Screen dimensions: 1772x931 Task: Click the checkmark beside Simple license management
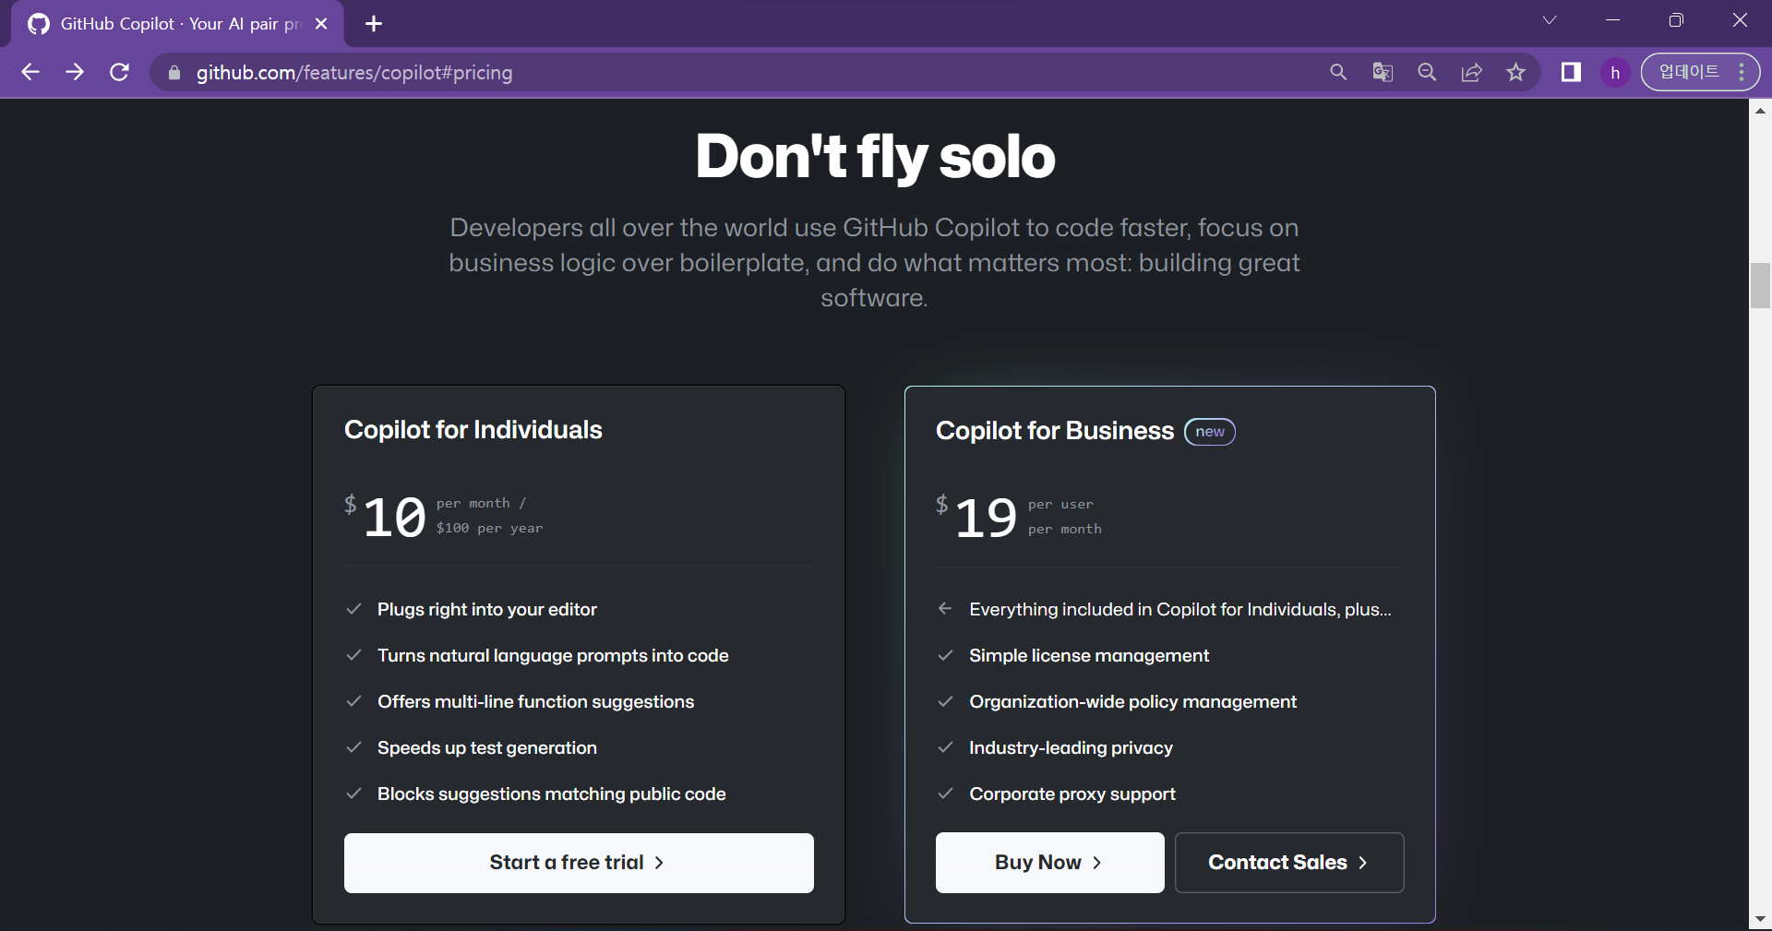(x=945, y=655)
